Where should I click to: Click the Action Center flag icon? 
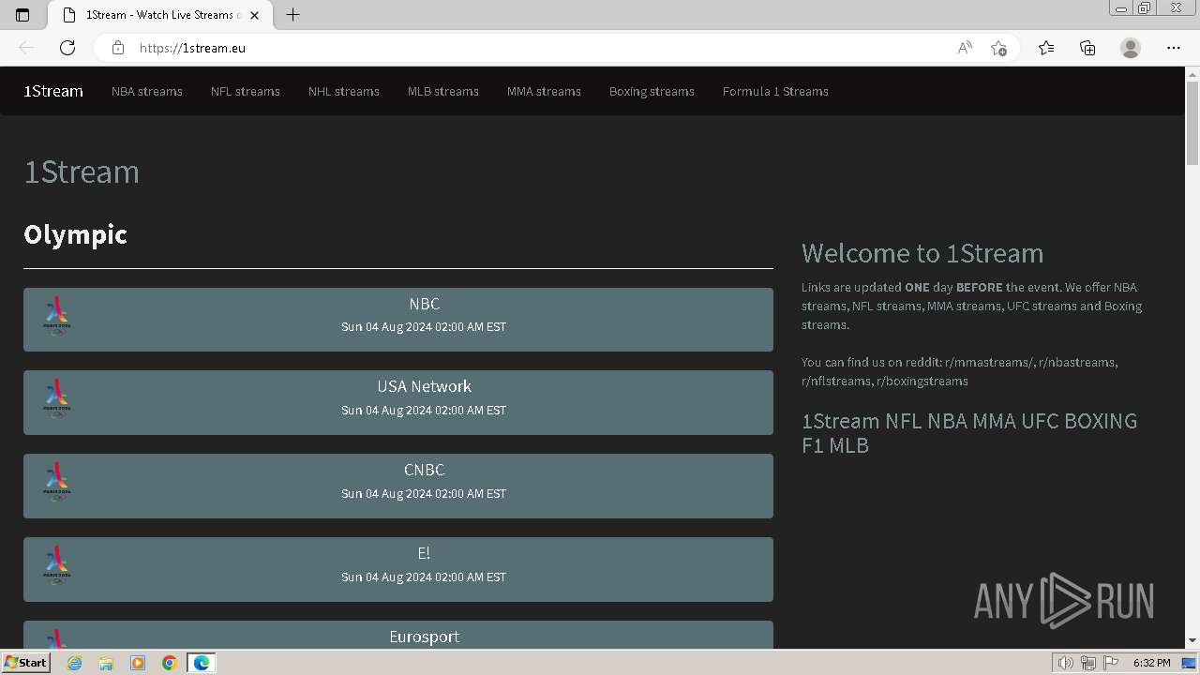coord(1111,663)
